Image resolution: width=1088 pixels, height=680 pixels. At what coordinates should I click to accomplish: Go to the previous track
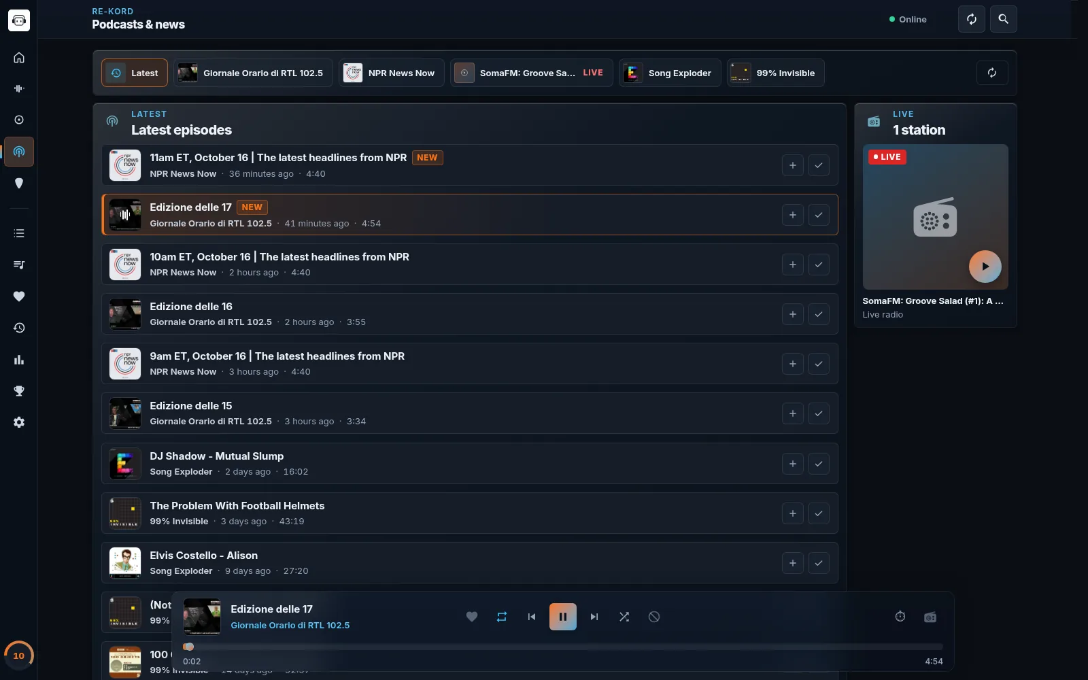(x=532, y=617)
